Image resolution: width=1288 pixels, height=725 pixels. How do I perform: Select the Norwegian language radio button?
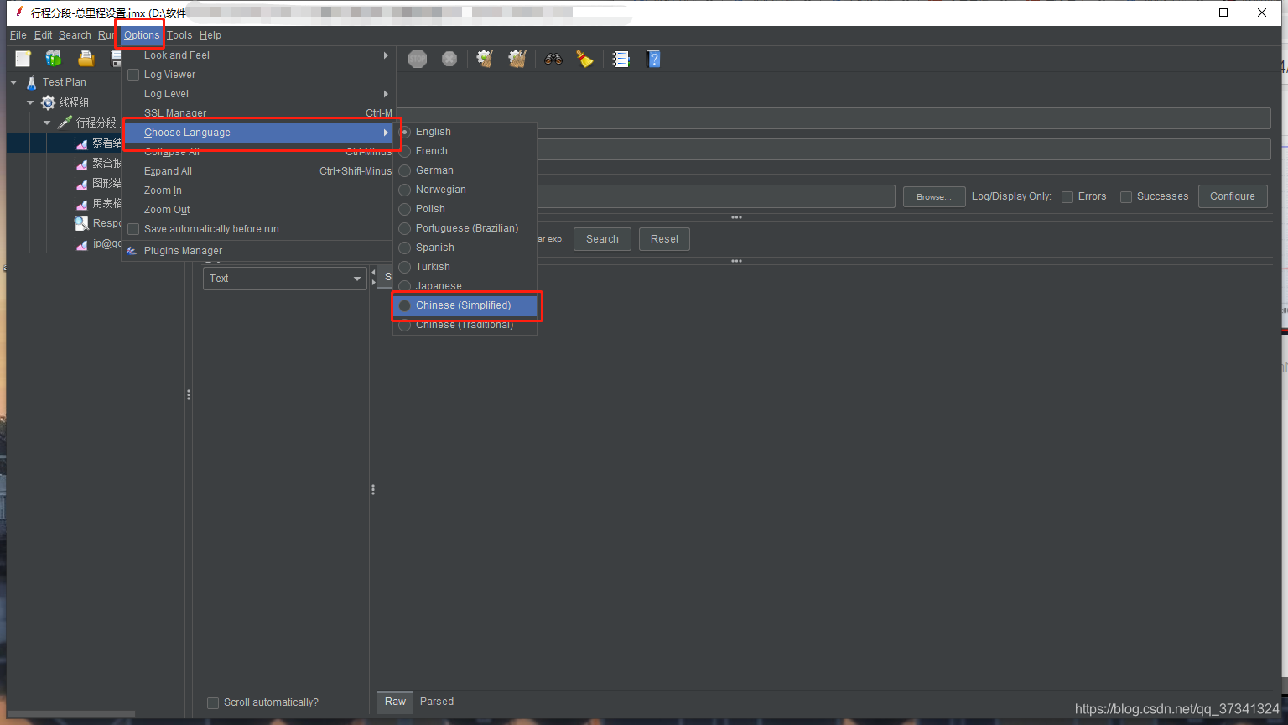tap(405, 190)
